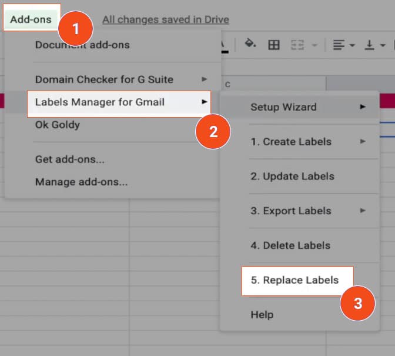This screenshot has height=356, width=395.
Task: Open Setup Wizard submenu
Action: [x=300, y=107]
